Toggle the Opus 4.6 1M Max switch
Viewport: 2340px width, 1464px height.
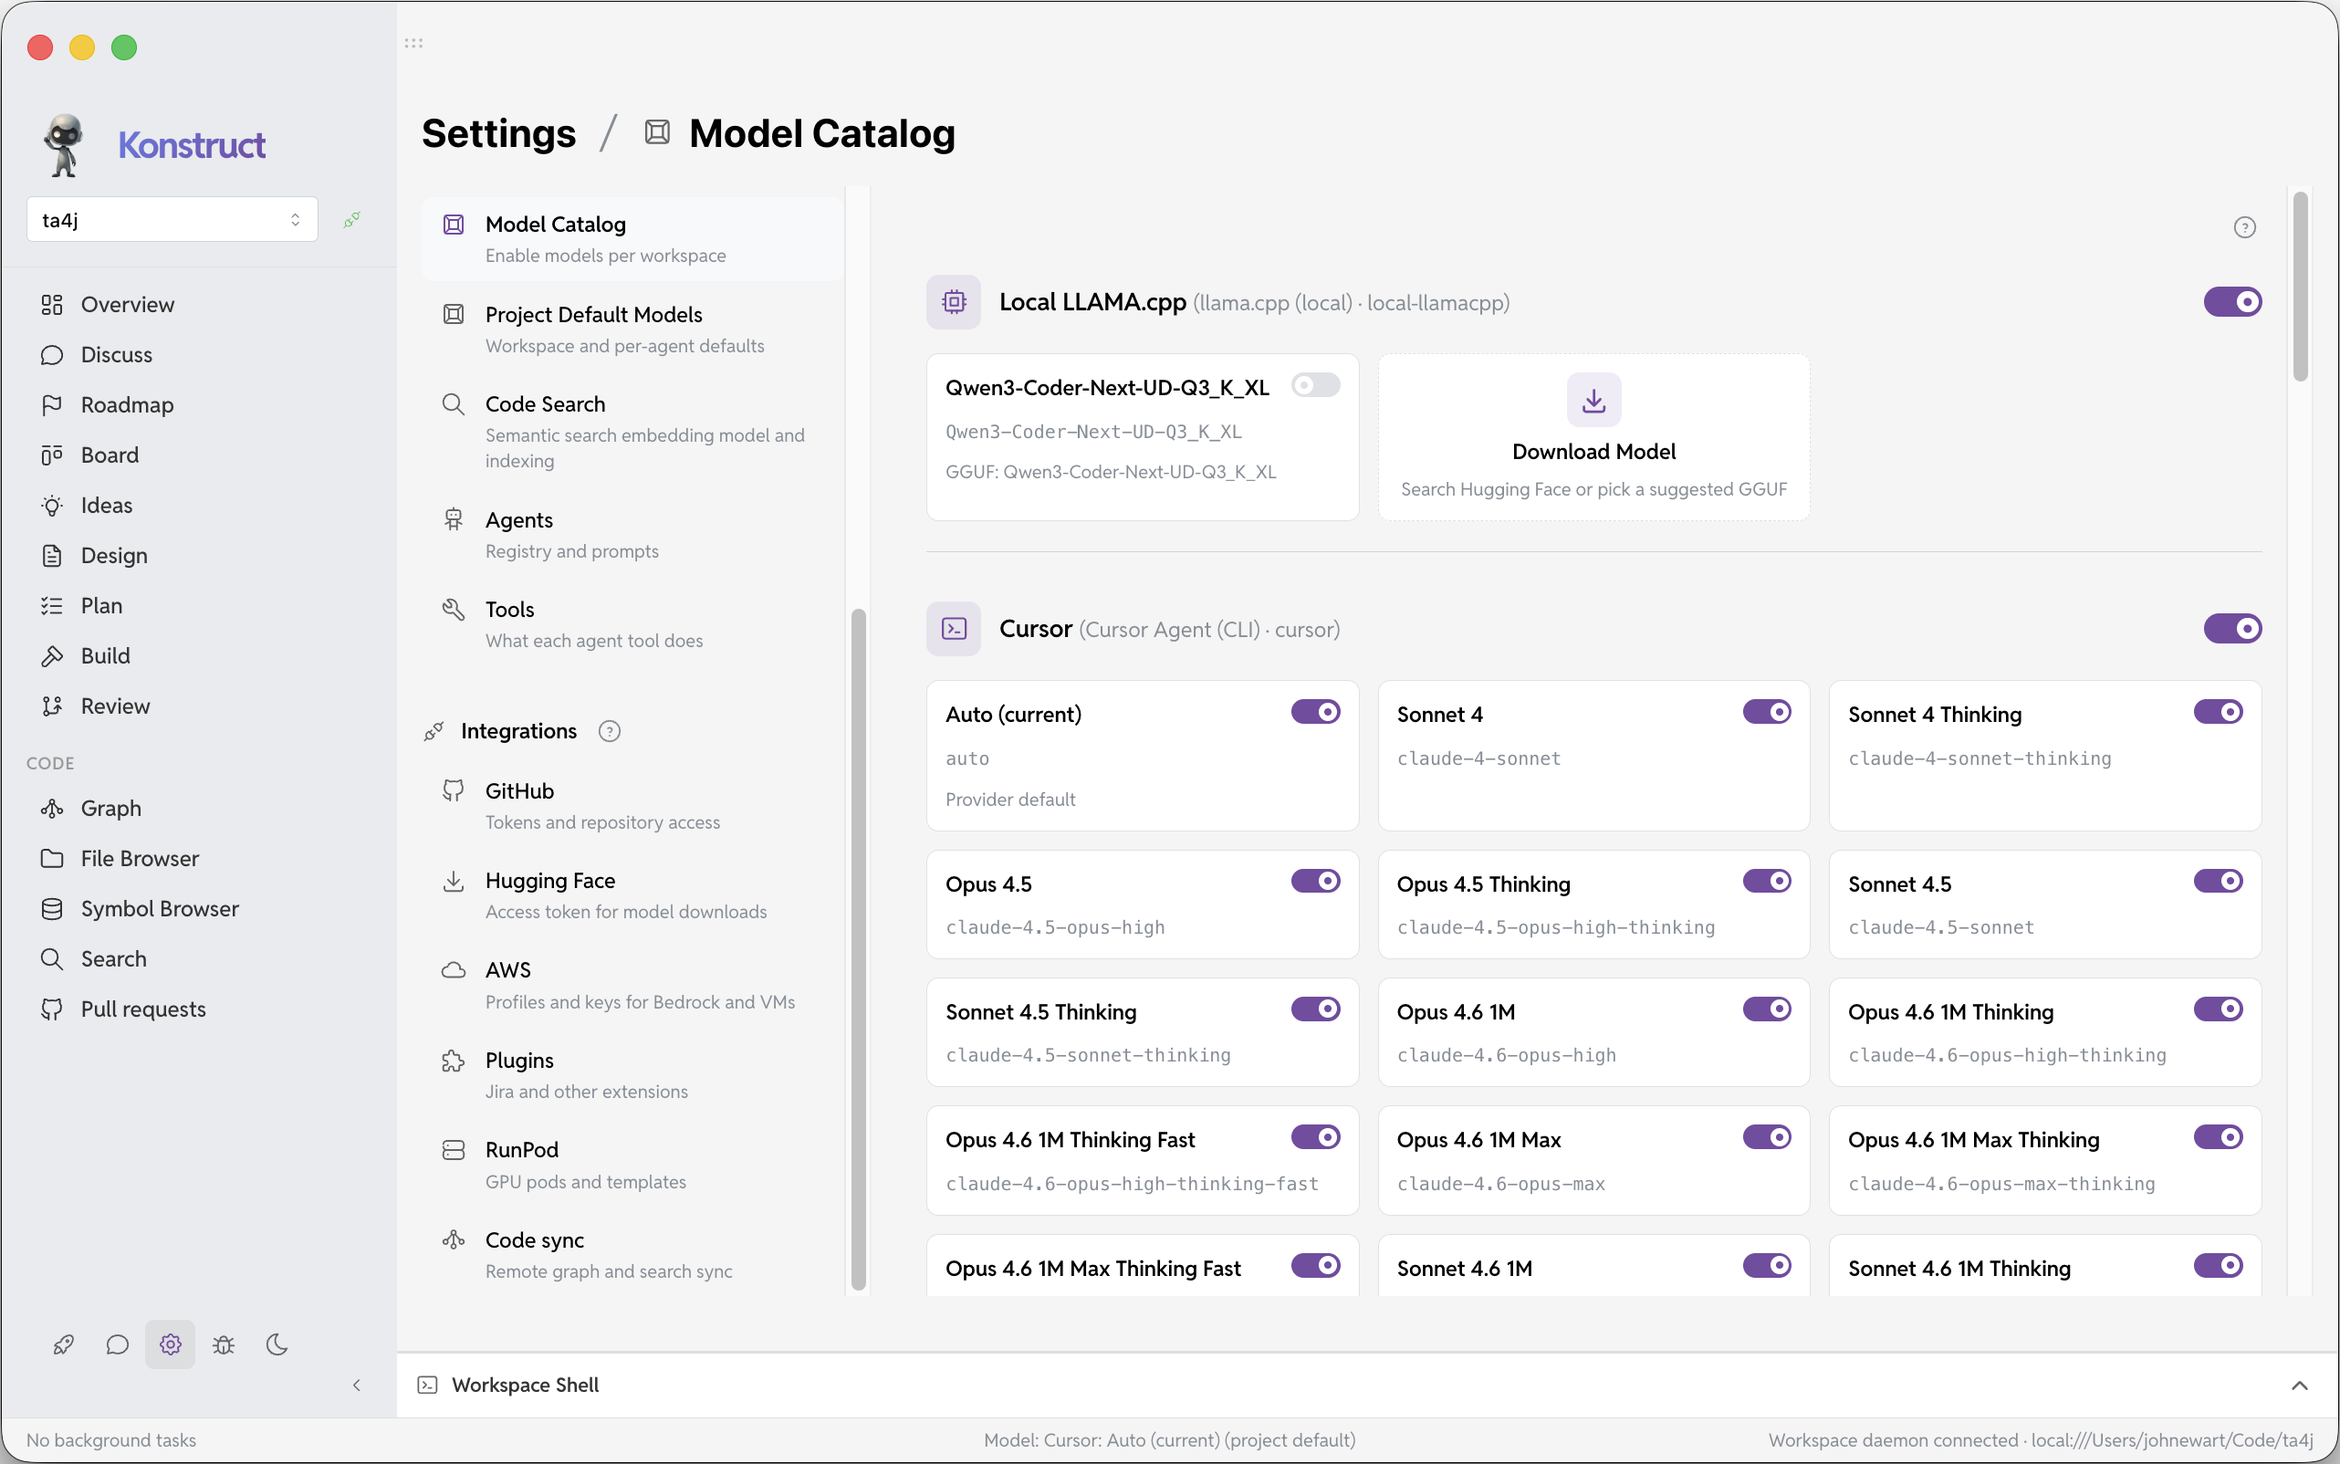click(1767, 1136)
